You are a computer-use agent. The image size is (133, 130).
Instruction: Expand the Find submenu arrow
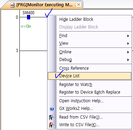[128, 36]
